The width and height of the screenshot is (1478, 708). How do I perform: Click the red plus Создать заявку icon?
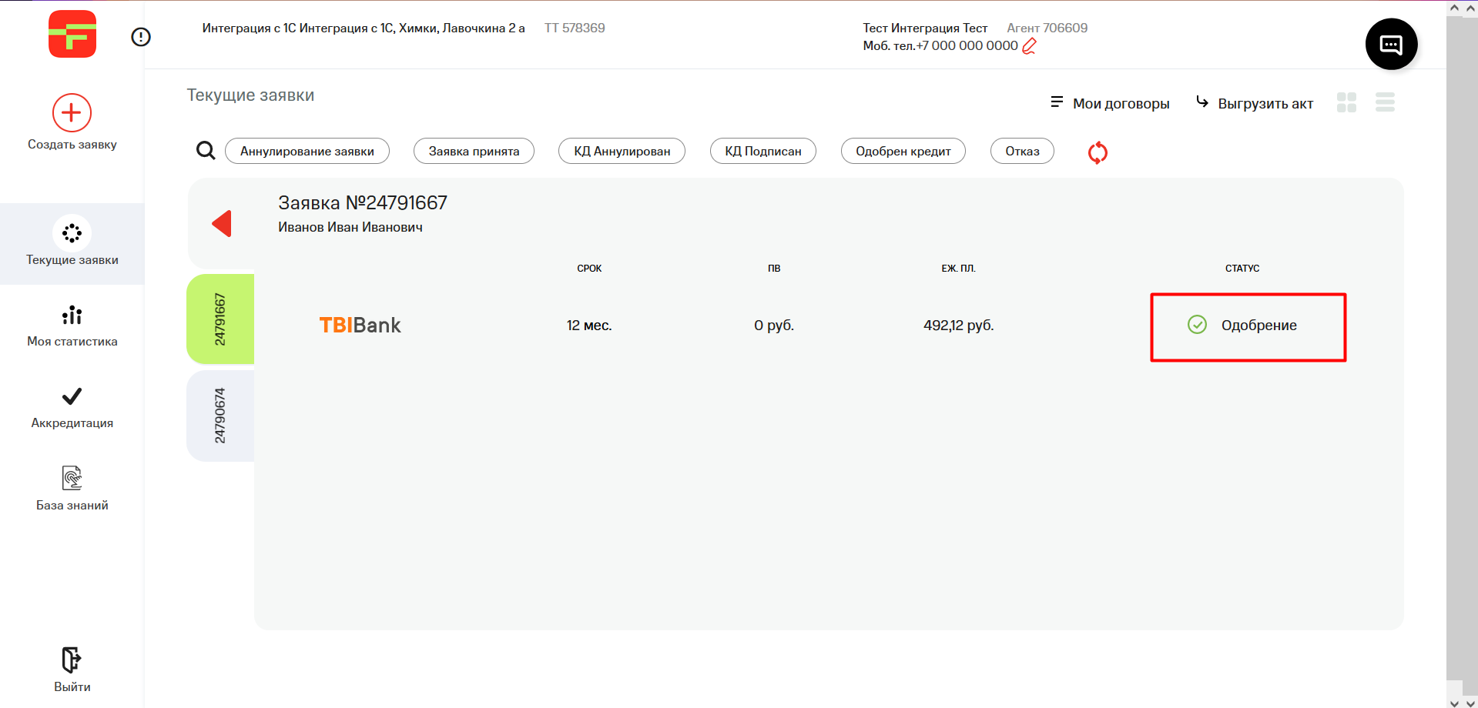[x=72, y=113]
